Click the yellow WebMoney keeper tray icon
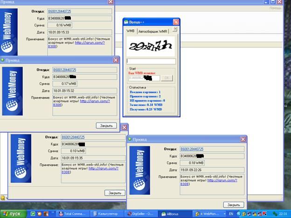 coord(244,214)
